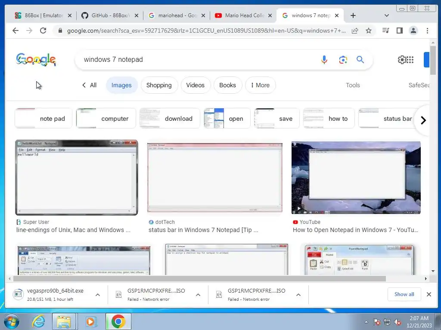This screenshot has width=441, height=330.
Task: Open the Tools filter button
Action: (353, 85)
